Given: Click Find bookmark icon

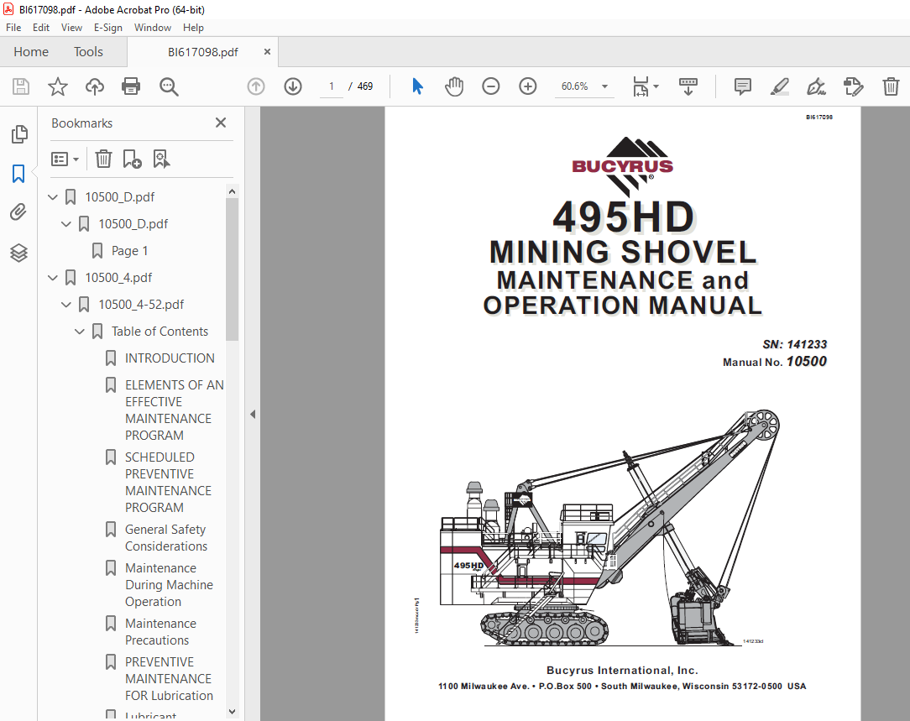Looking at the screenshot, I should pyautogui.click(x=161, y=159).
